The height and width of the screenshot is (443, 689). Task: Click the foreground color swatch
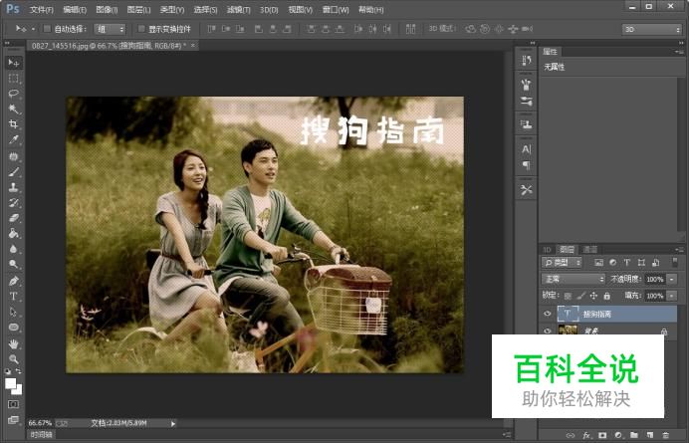(x=11, y=383)
